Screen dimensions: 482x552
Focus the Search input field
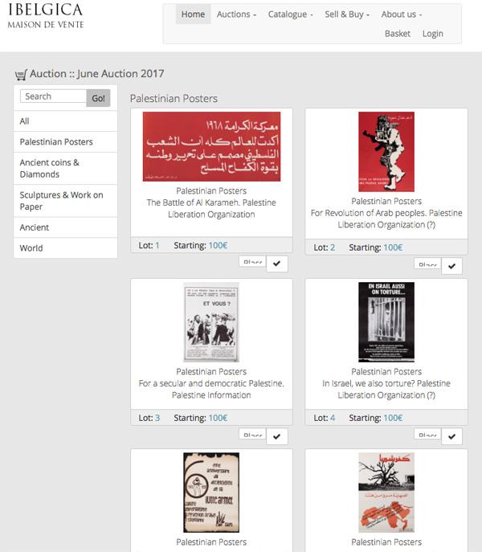pos(53,96)
